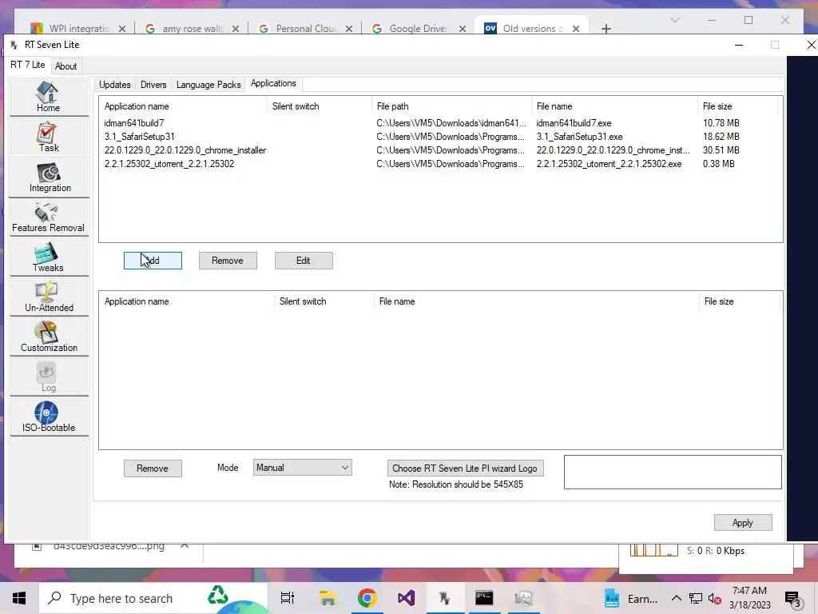Viewport: 818px width, 614px height.
Task: Close the WPI integration browser tab
Action: click(122, 29)
